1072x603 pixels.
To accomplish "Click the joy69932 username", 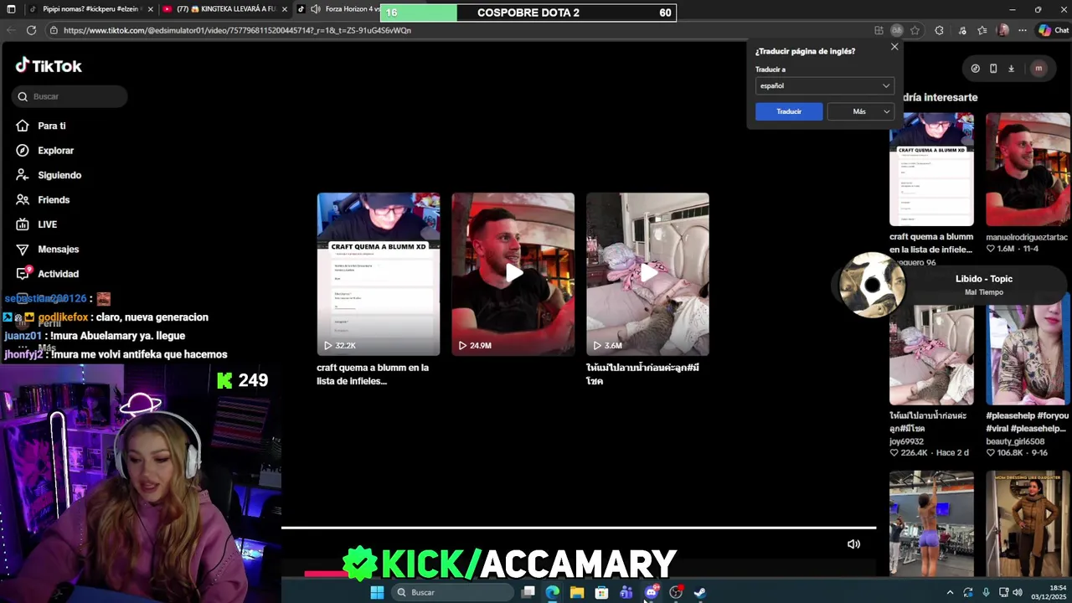I will (906, 441).
